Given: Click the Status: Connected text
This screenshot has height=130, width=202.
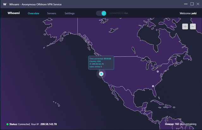Looking at the screenshot, I should 20,124.
